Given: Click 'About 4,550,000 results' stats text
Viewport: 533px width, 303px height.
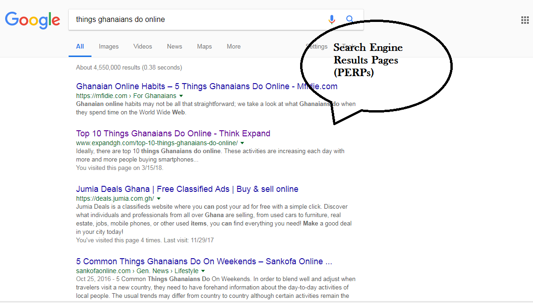Looking at the screenshot, I should [x=129, y=67].
